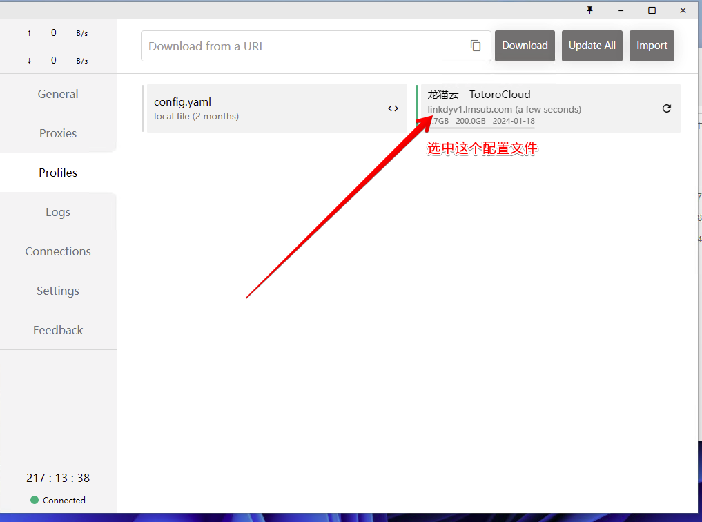Click the Import button
This screenshot has height=522, width=702.
[652, 46]
